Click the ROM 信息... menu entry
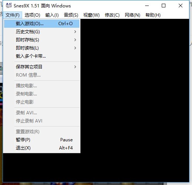The image size is (192, 185). click(42, 75)
